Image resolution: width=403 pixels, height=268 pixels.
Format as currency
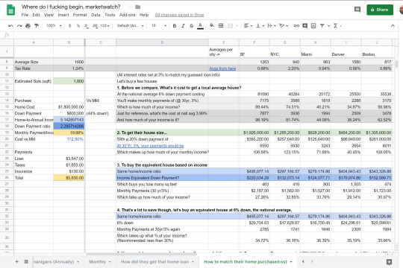click(x=69, y=25)
